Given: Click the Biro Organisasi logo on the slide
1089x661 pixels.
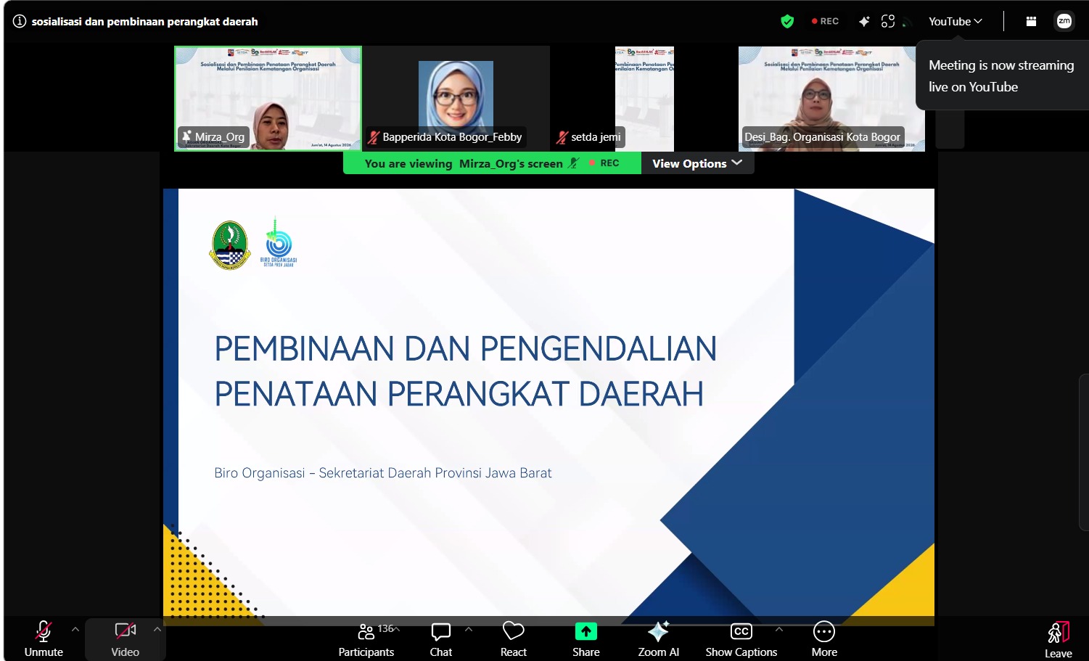Looking at the screenshot, I should pos(279,243).
